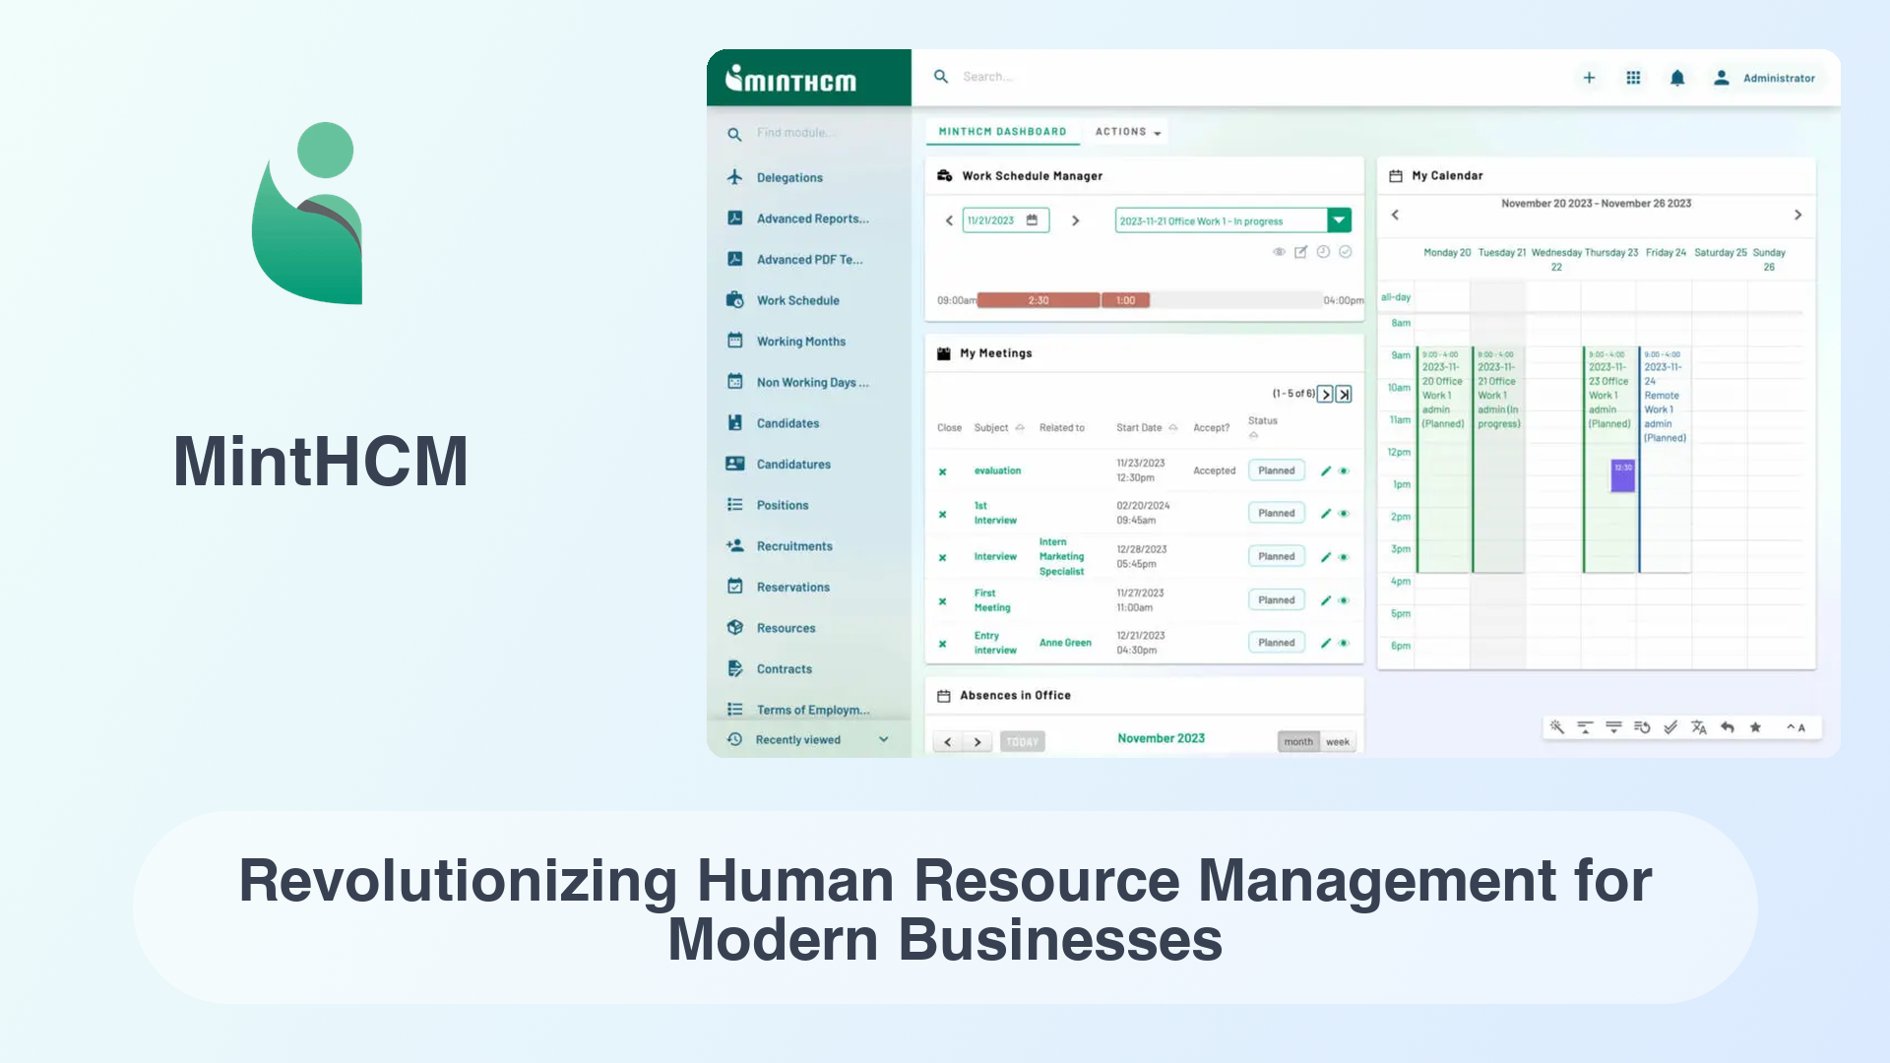Click the TODAY button in Absences

coord(1022,742)
